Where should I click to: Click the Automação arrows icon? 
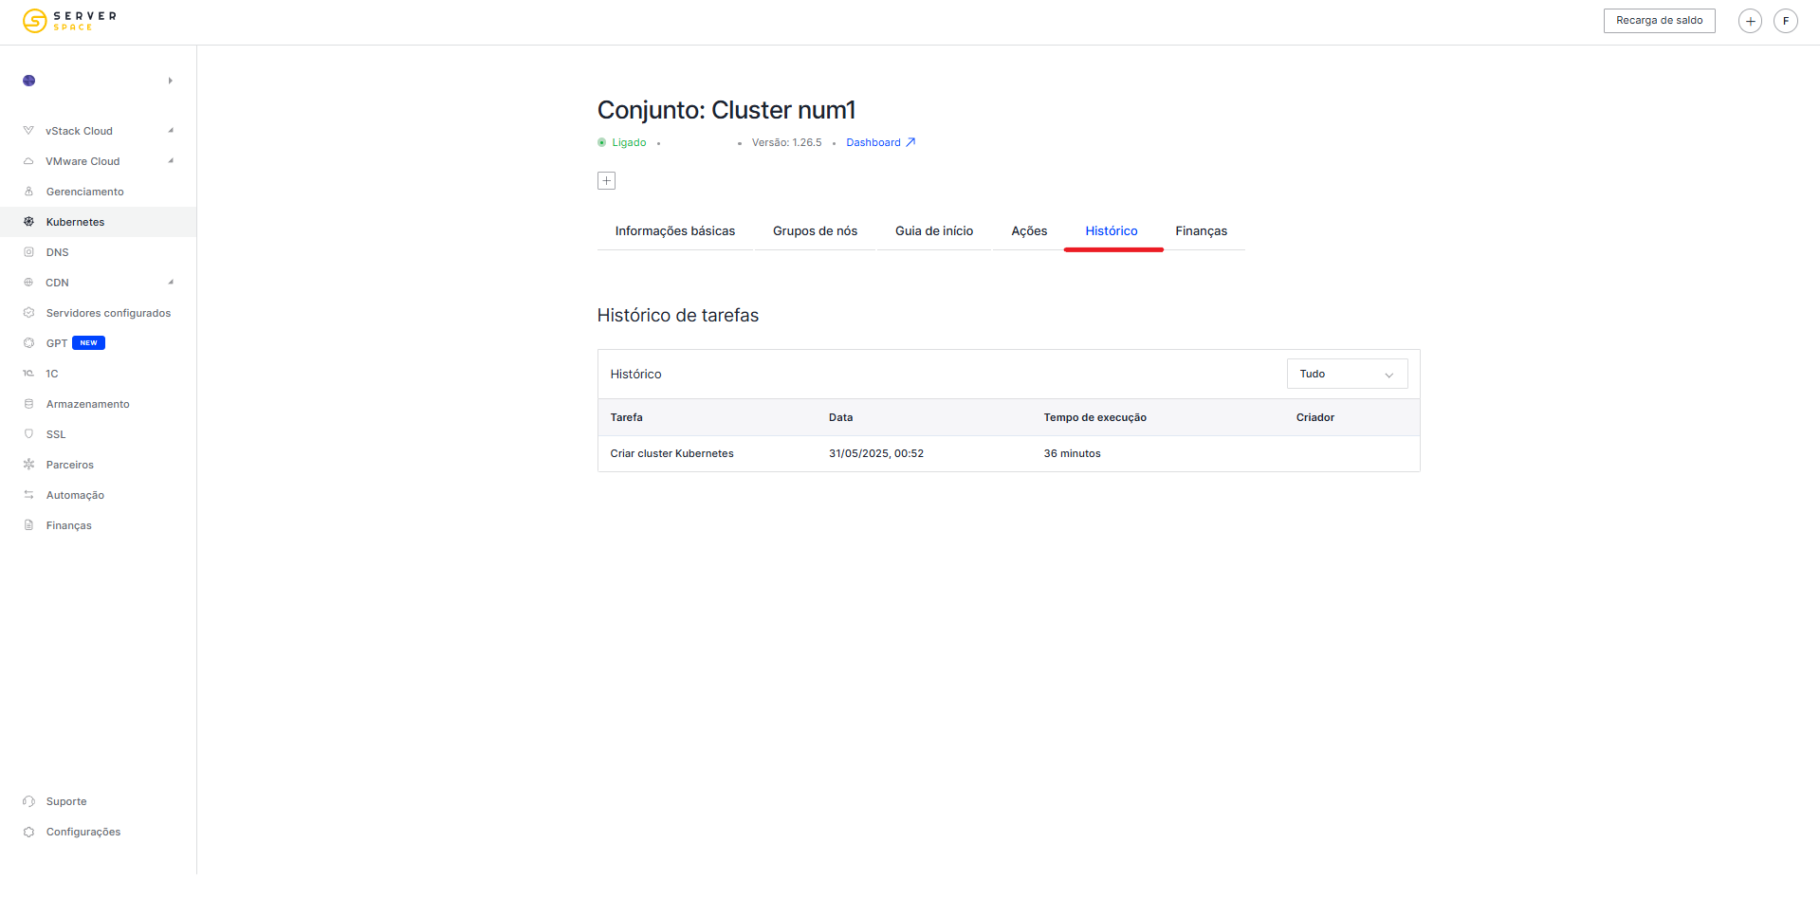point(28,495)
